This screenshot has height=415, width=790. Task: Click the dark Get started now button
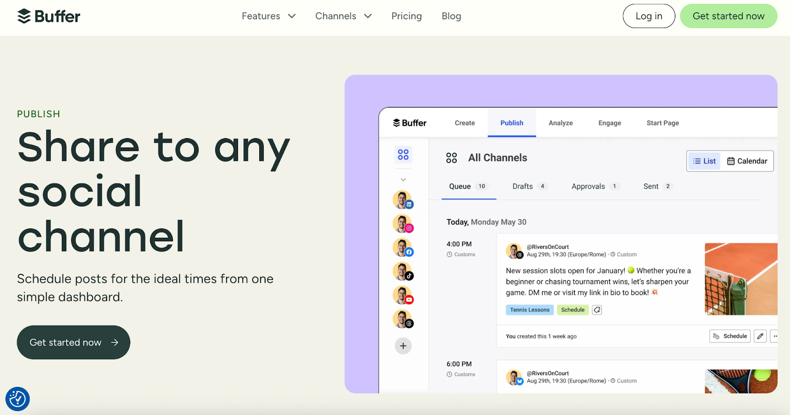click(x=74, y=342)
